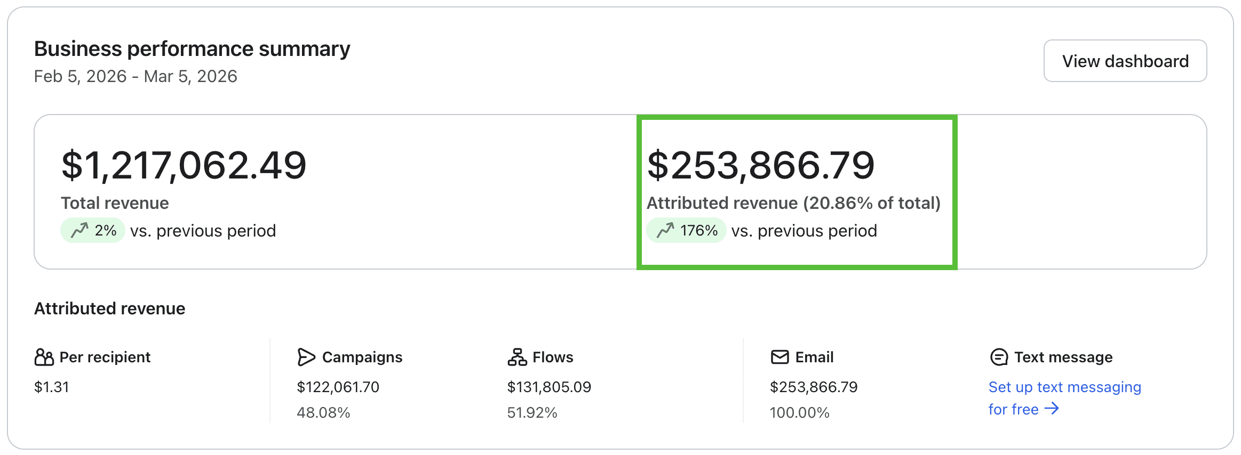The width and height of the screenshot is (1241, 455).
Task: Click the trend arrow icon beside 176%
Action: 665,231
